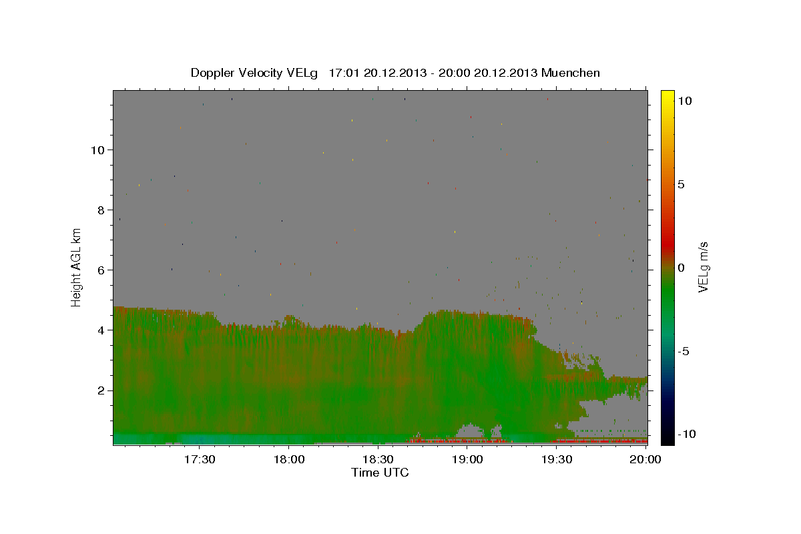Click the colorbar value -5
This screenshot has height=534, width=801.
[x=684, y=350]
